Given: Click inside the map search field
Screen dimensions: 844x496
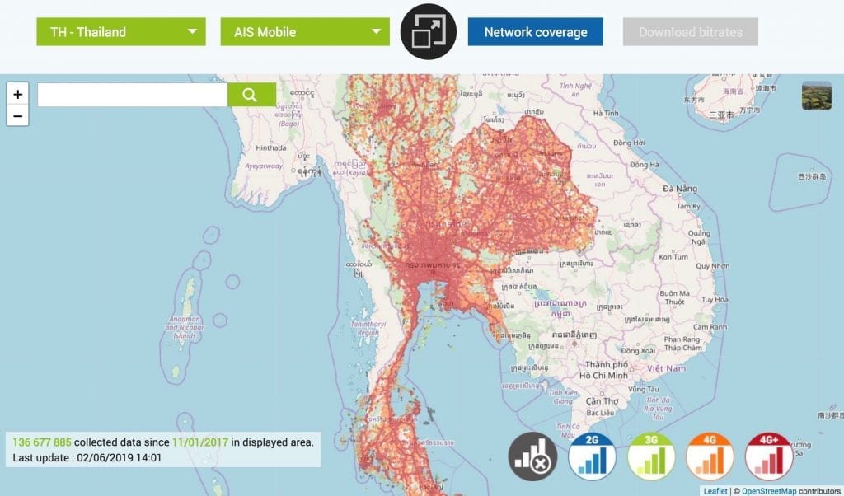Looking at the screenshot, I should [x=133, y=95].
